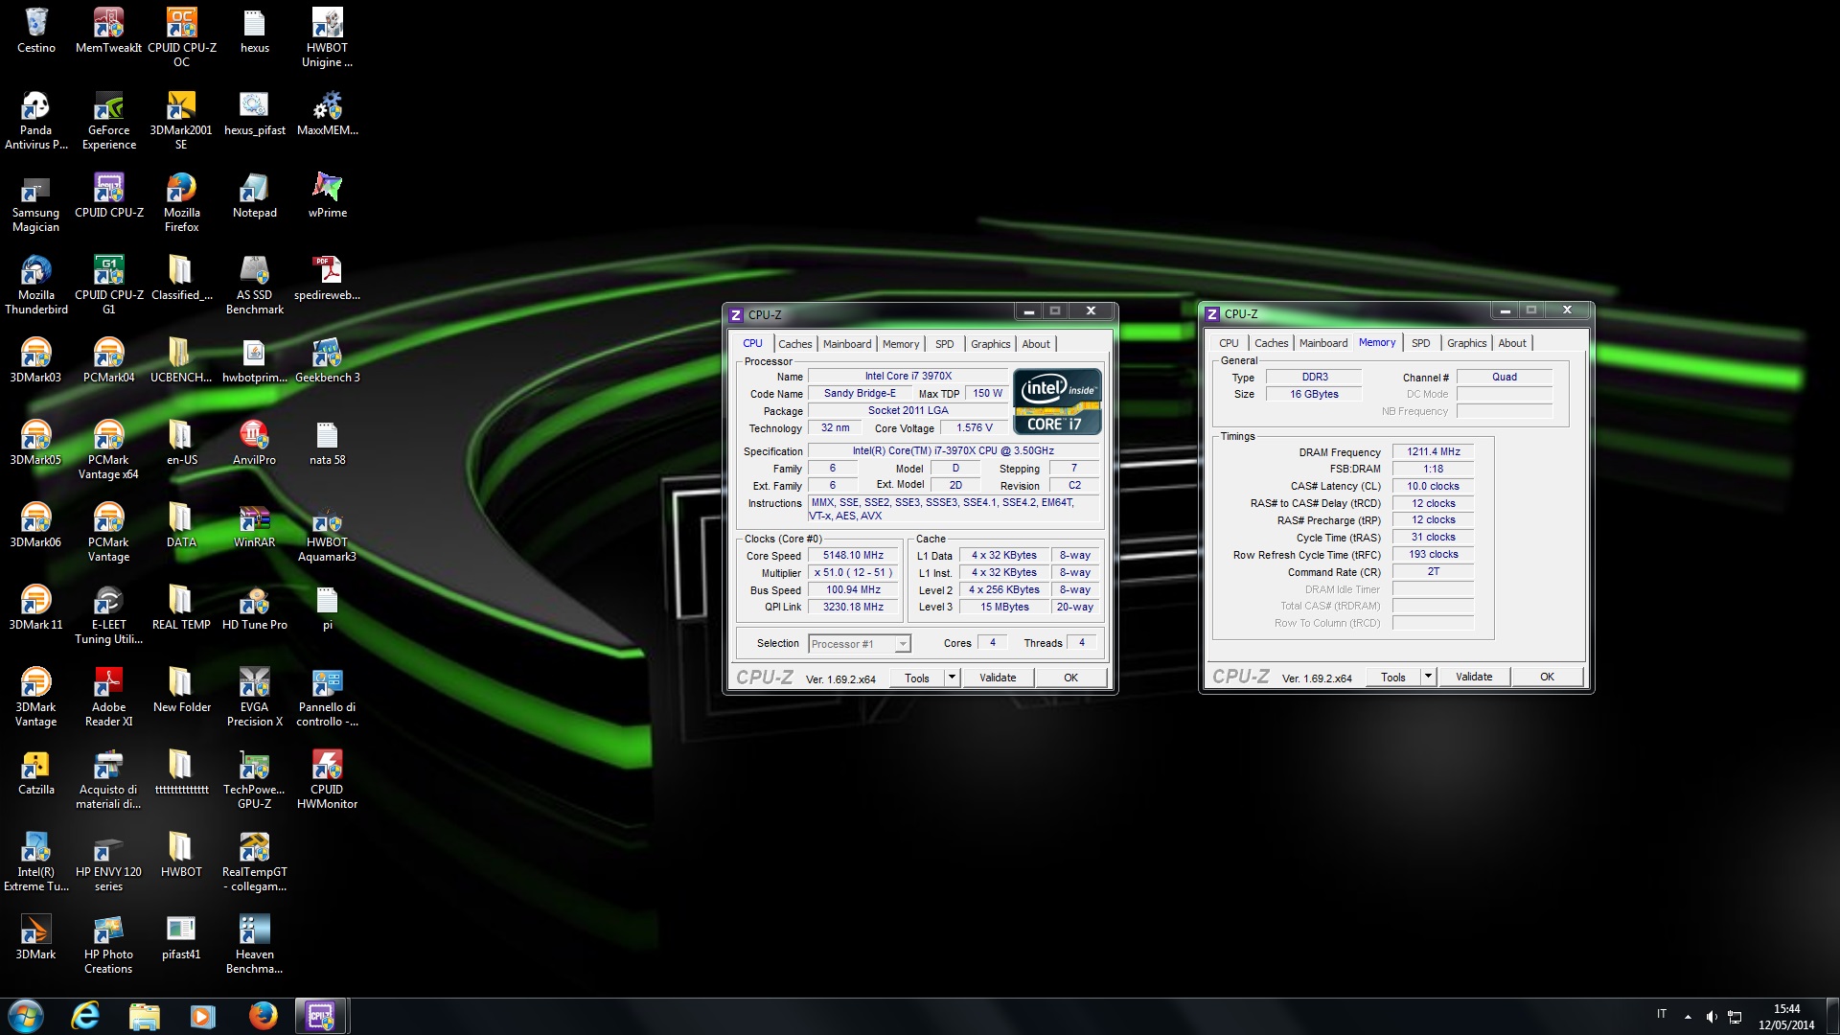
Task: Open HD Tune Pro shortcut
Action: [x=254, y=608]
